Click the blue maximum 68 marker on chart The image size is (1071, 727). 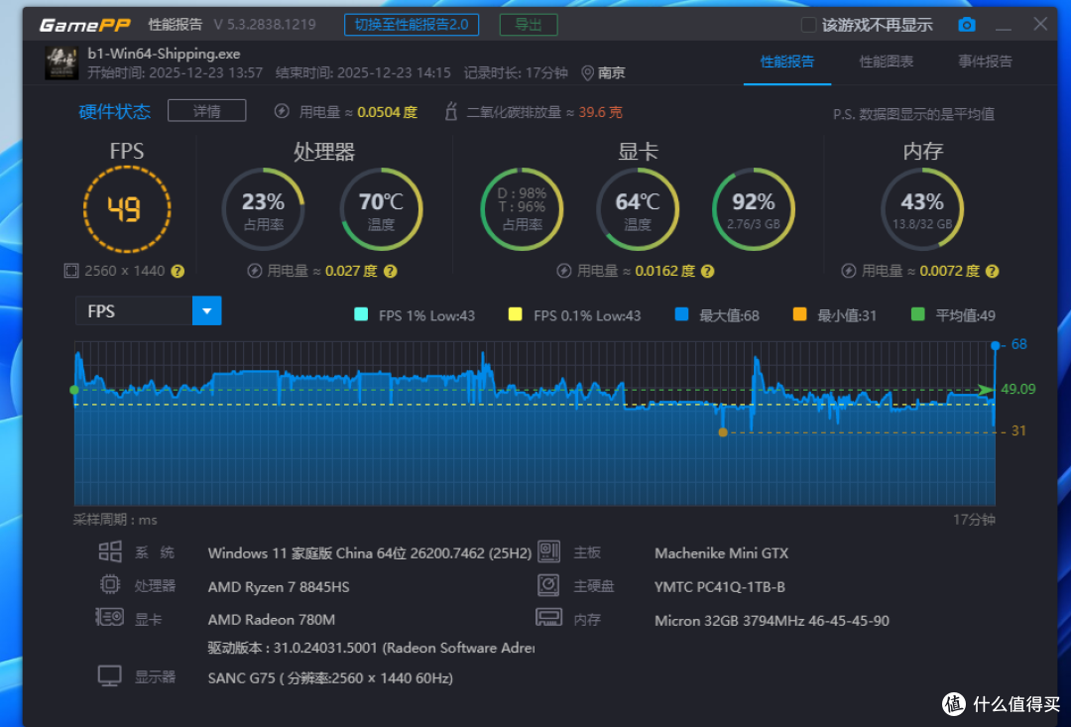point(996,346)
